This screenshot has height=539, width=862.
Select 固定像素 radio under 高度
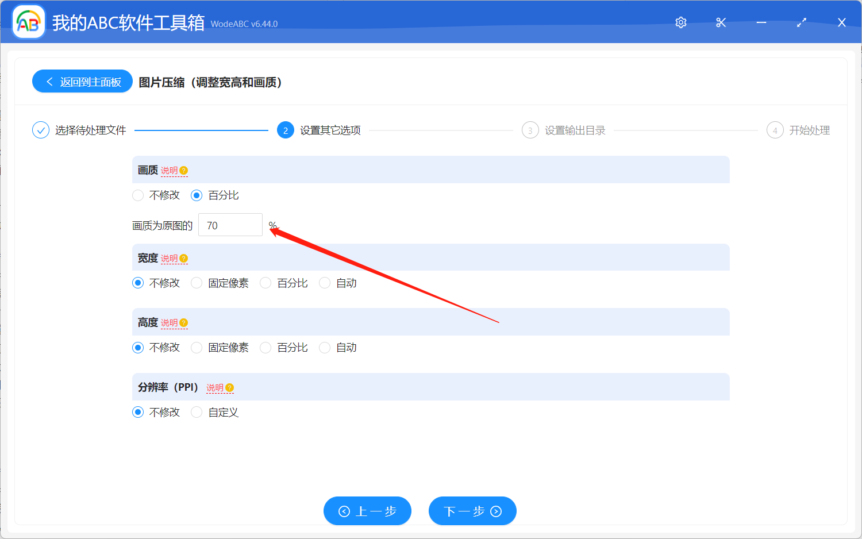click(x=197, y=348)
